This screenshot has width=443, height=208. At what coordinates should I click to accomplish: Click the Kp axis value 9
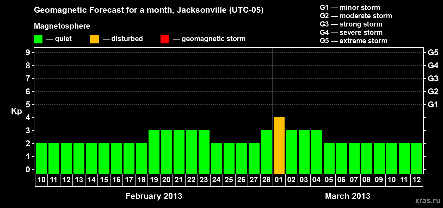pos(28,53)
